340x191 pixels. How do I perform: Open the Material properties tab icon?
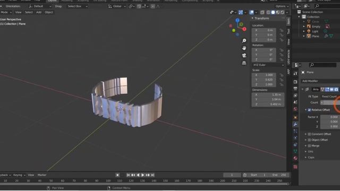(295, 158)
